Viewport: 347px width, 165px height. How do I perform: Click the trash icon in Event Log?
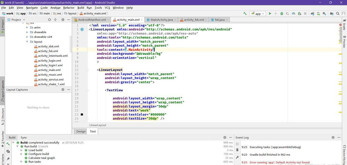(237, 150)
